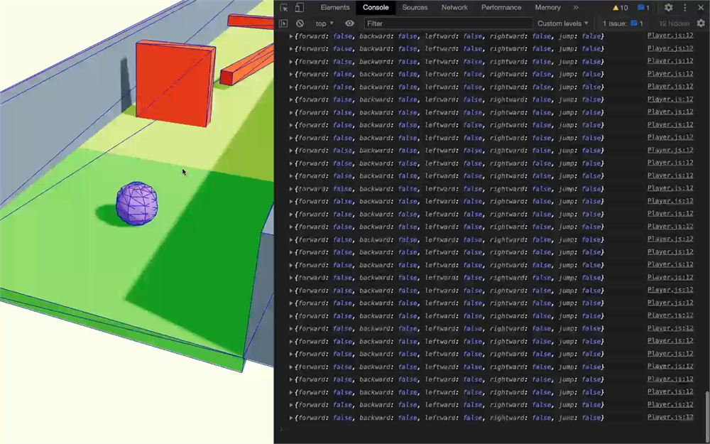Viewport: 710px width, 444px height.
Task: Open the bottom-most Player.js:12 source link
Action: [x=670, y=417]
